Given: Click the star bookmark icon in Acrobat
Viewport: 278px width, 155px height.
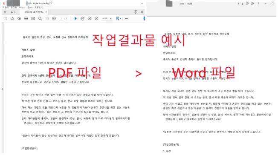Looking at the screenshot, I should click(12, 18).
